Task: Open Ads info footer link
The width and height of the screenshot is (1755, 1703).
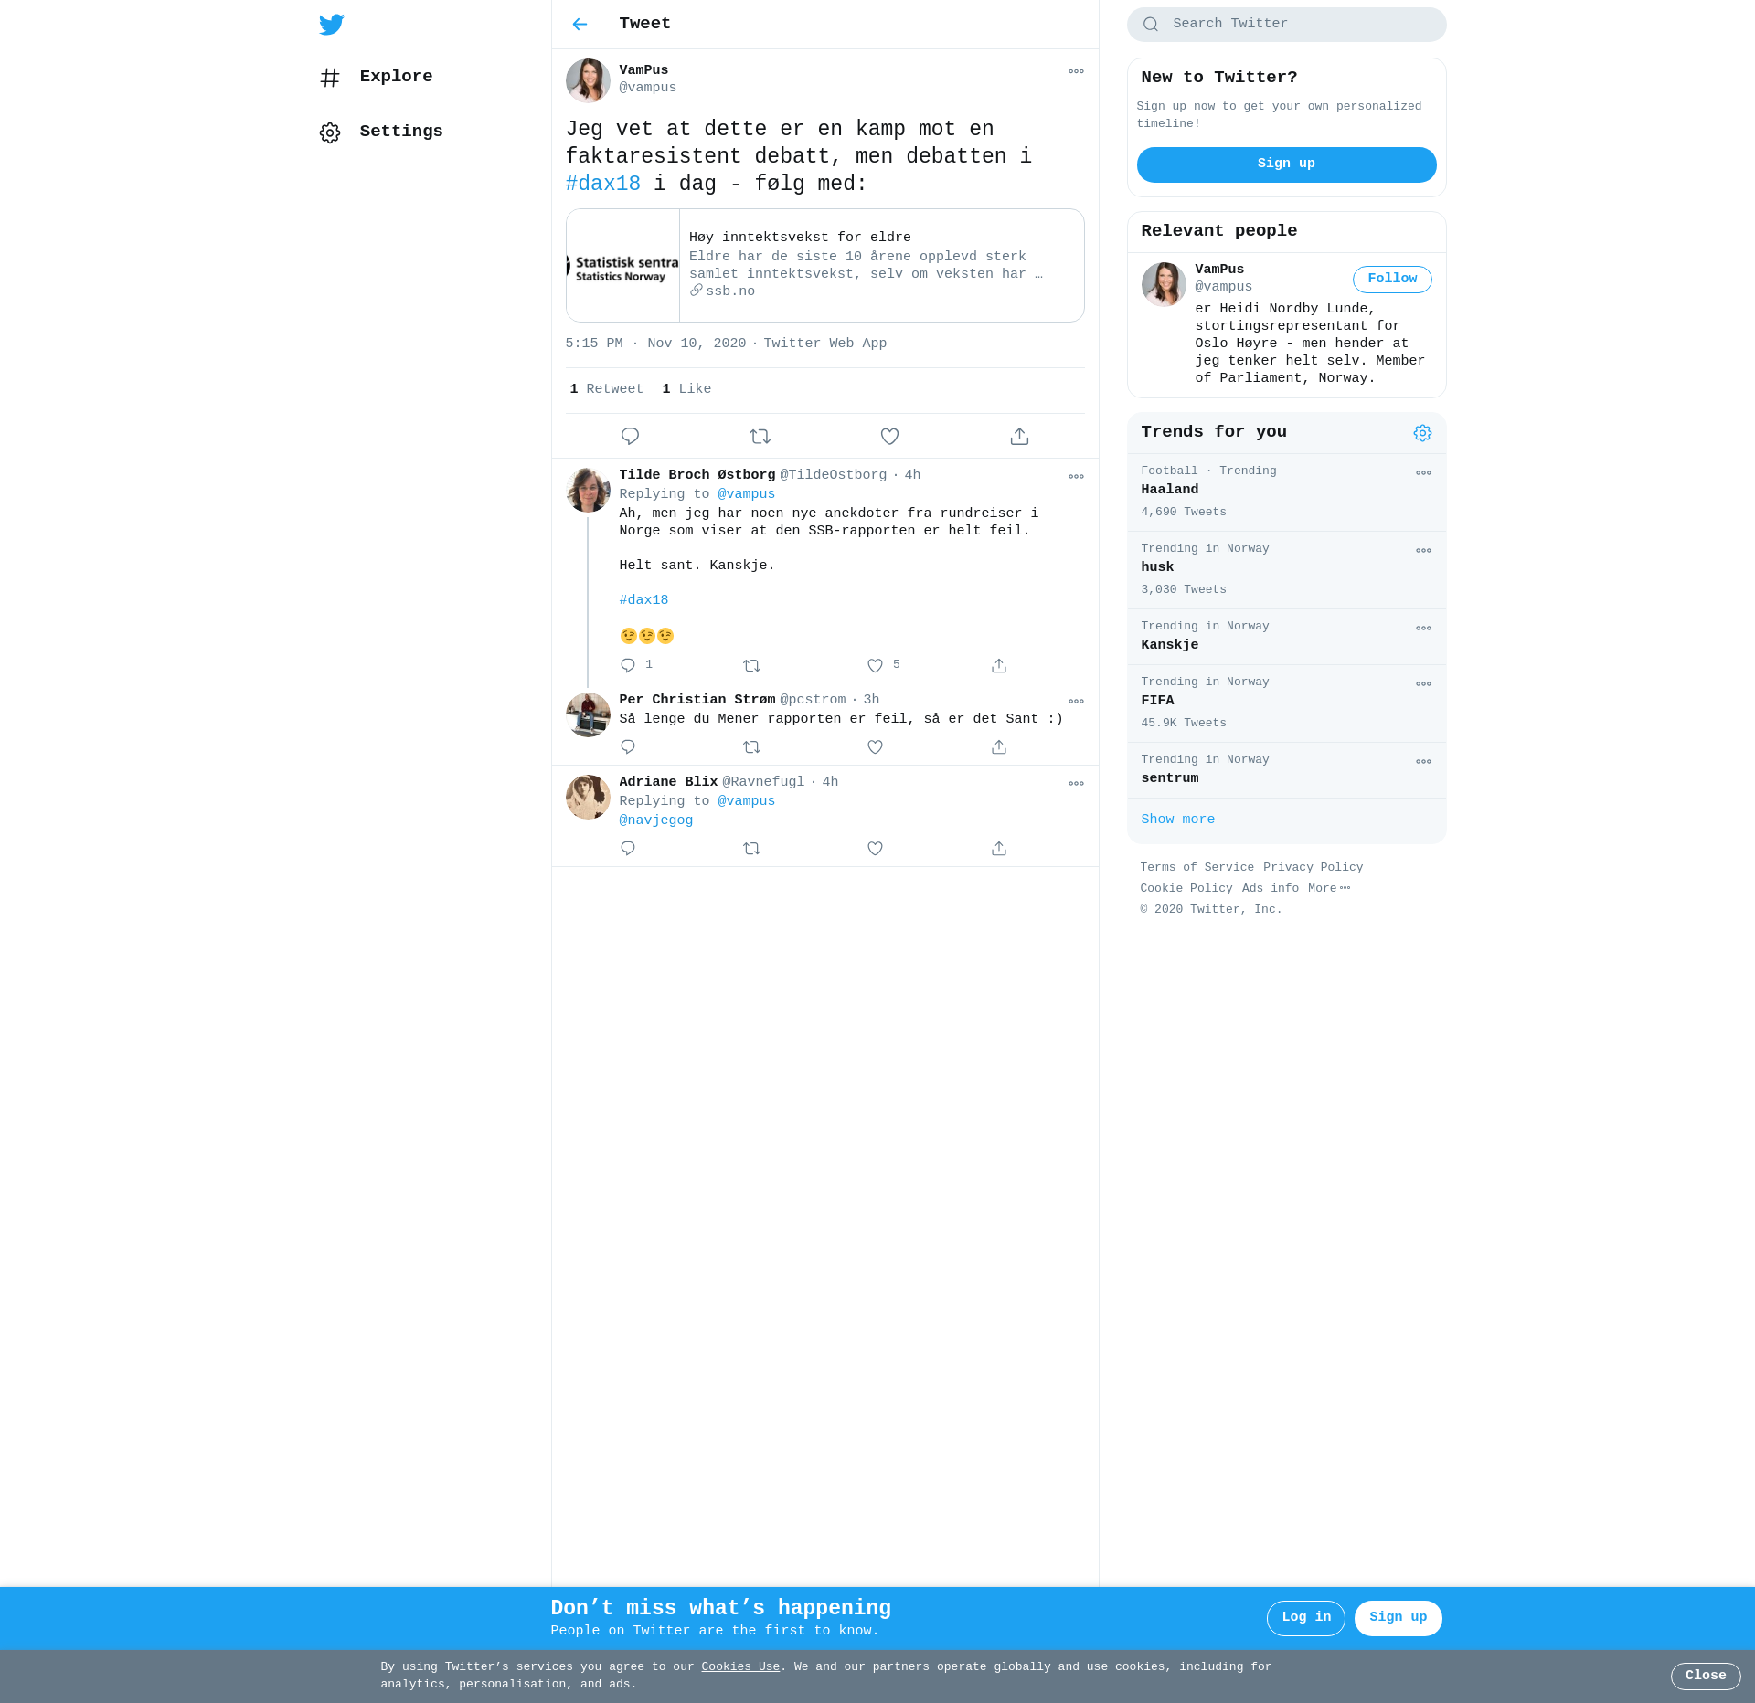Action: (1270, 889)
